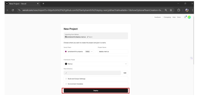This screenshot has height=96, width=197.
Task: Expand Build and Output Settings section
Action: pyautogui.click(x=96, y=79)
